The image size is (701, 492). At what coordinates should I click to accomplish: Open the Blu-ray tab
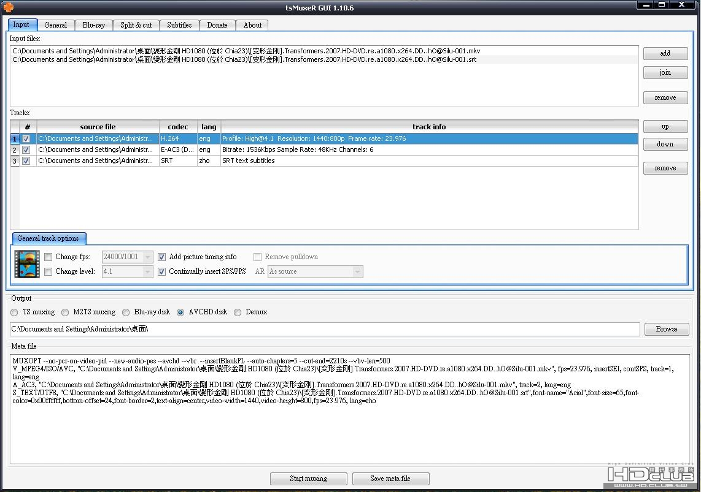point(93,25)
